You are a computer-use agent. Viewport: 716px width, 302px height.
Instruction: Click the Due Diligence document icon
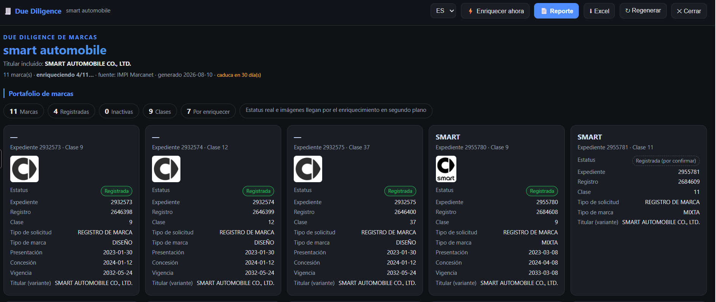8,11
